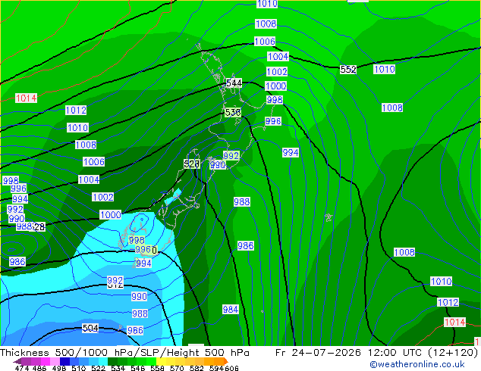Click the 606 legend value
This screenshot has width=481, height=371.
[231, 368]
